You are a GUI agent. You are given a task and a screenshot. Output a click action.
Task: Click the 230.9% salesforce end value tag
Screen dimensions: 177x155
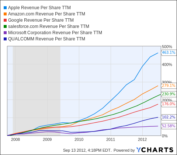(169, 94)
